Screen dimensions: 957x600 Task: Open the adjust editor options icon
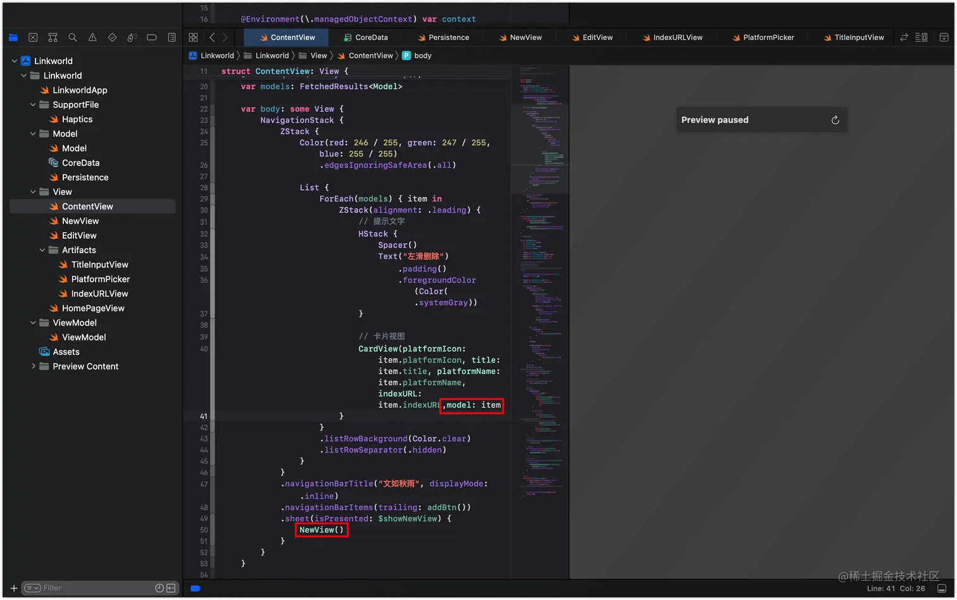922,37
